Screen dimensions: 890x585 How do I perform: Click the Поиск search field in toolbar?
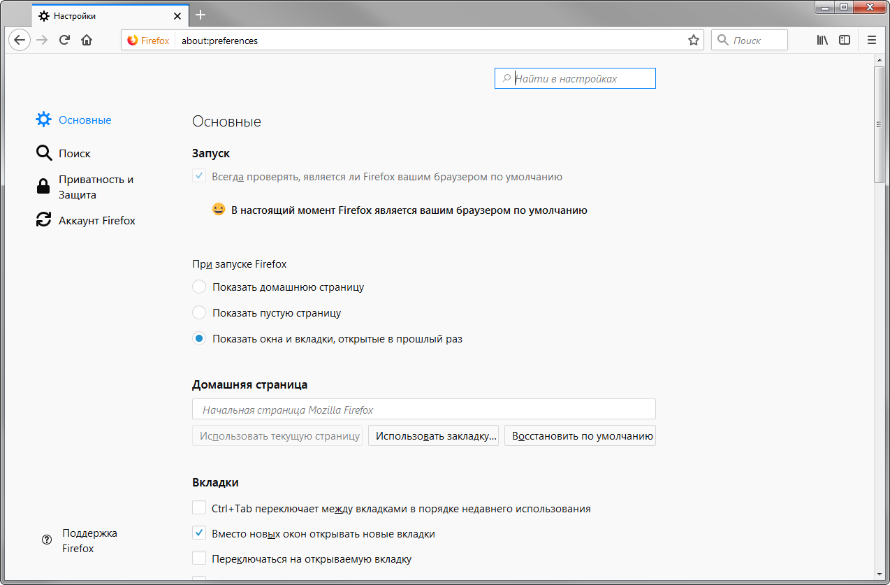750,41
